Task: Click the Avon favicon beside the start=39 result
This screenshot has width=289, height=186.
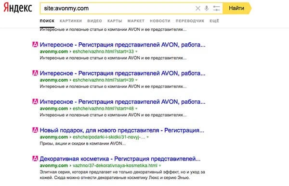Action: (x=35, y=73)
